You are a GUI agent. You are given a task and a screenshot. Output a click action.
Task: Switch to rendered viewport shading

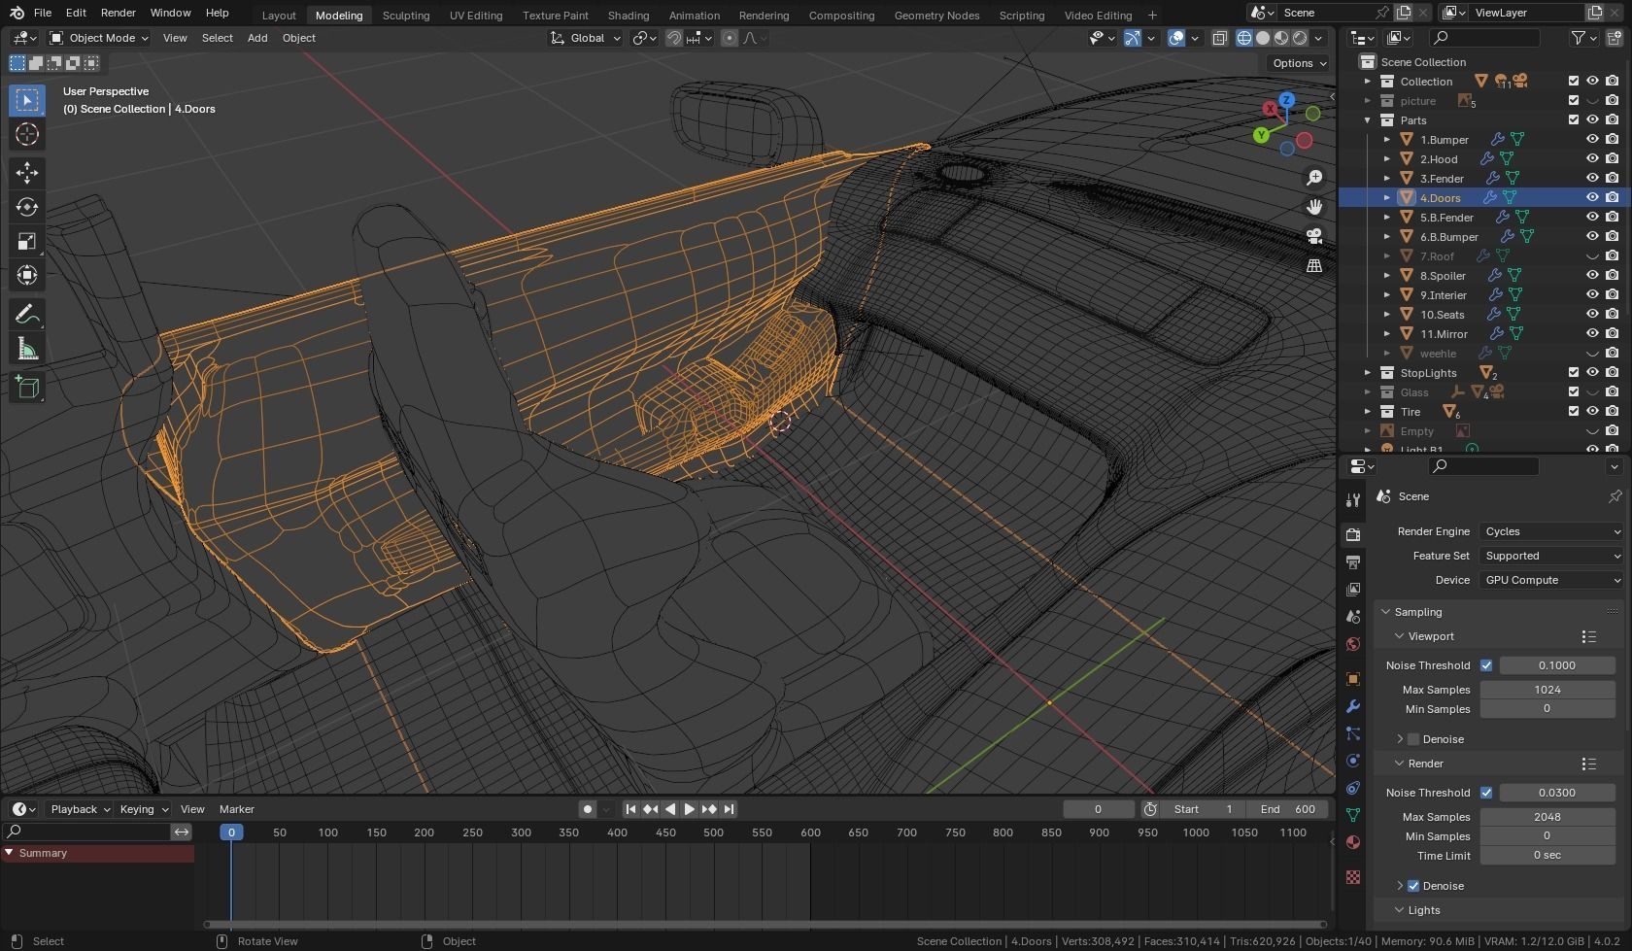click(1300, 38)
